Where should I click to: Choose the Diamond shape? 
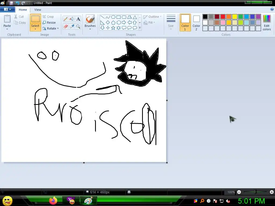click(108, 23)
